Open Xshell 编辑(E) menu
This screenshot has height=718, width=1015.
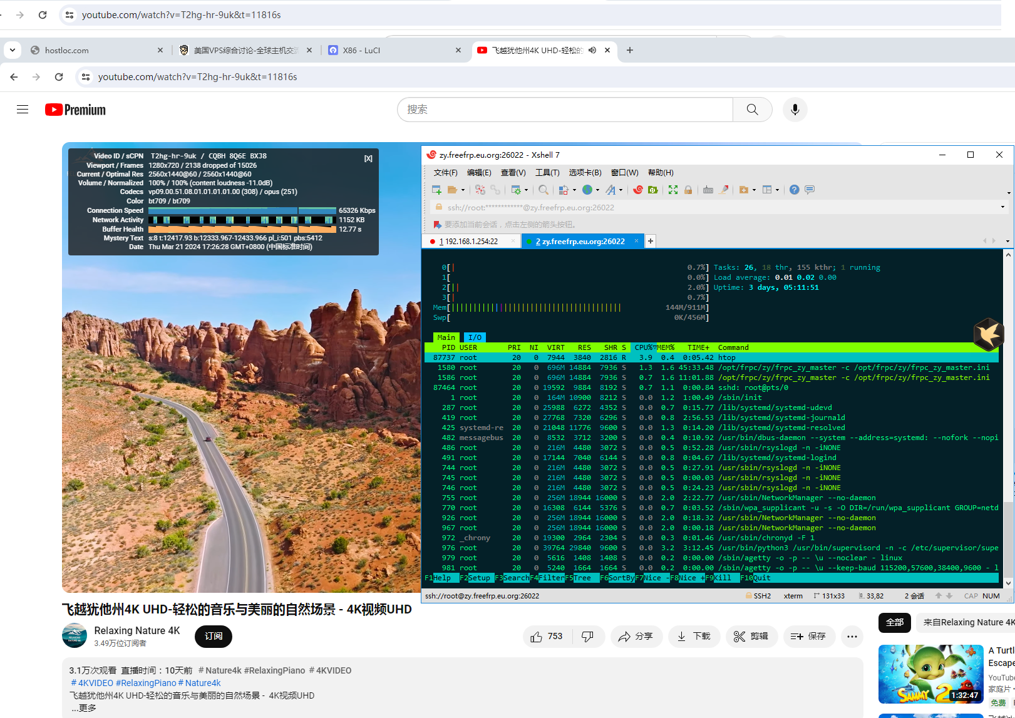(479, 173)
